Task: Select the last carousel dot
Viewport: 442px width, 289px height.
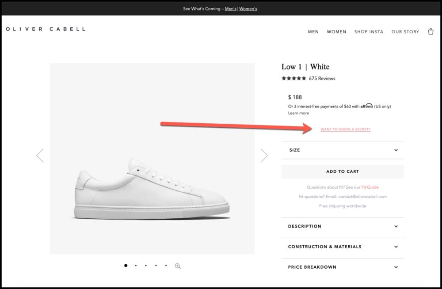Action: [x=166, y=266]
